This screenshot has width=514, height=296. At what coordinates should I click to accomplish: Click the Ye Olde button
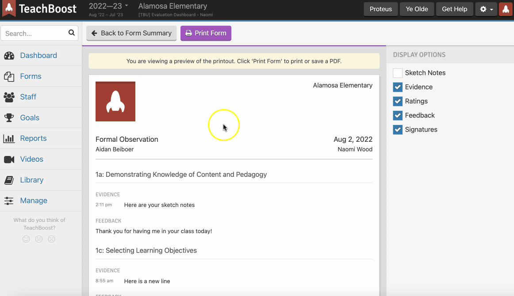click(417, 9)
